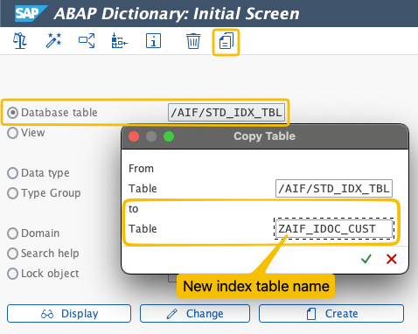Screen dimensions: 418x334
Task: Choose the Domain radio button
Action: click(x=13, y=233)
